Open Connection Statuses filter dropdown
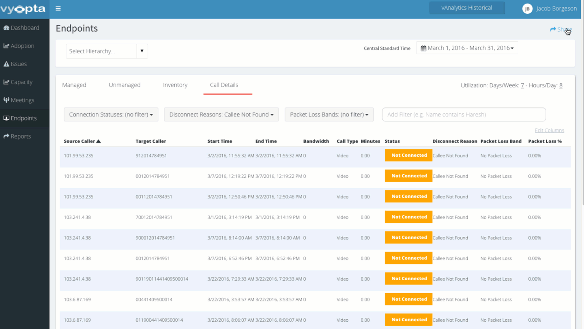 (111, 115)
